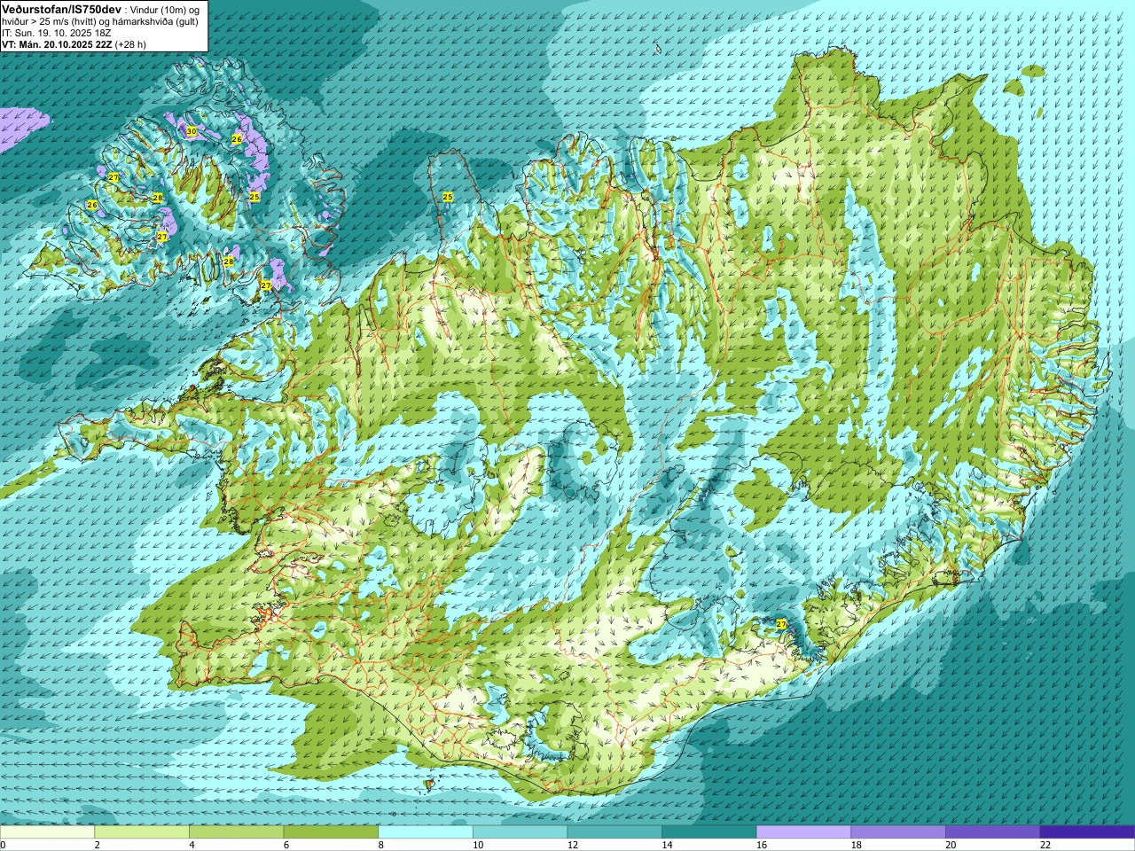Click the '(+28 h)' forecast offset
Viewport: 1135px width, 851px height.
(x=131, y=43)
